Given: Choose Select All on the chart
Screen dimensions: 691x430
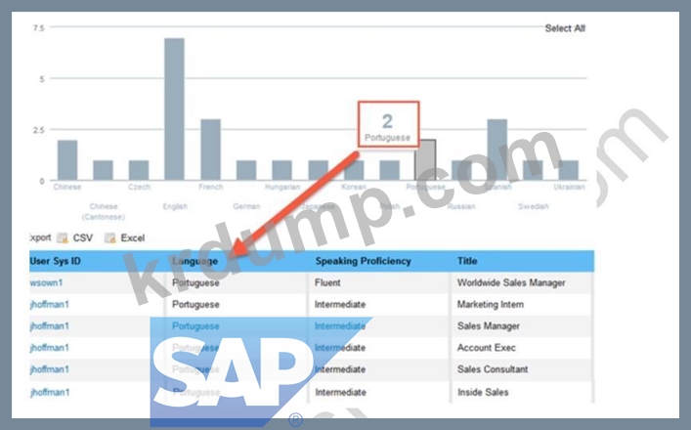Looking at the screenshot, I should 565,28.
